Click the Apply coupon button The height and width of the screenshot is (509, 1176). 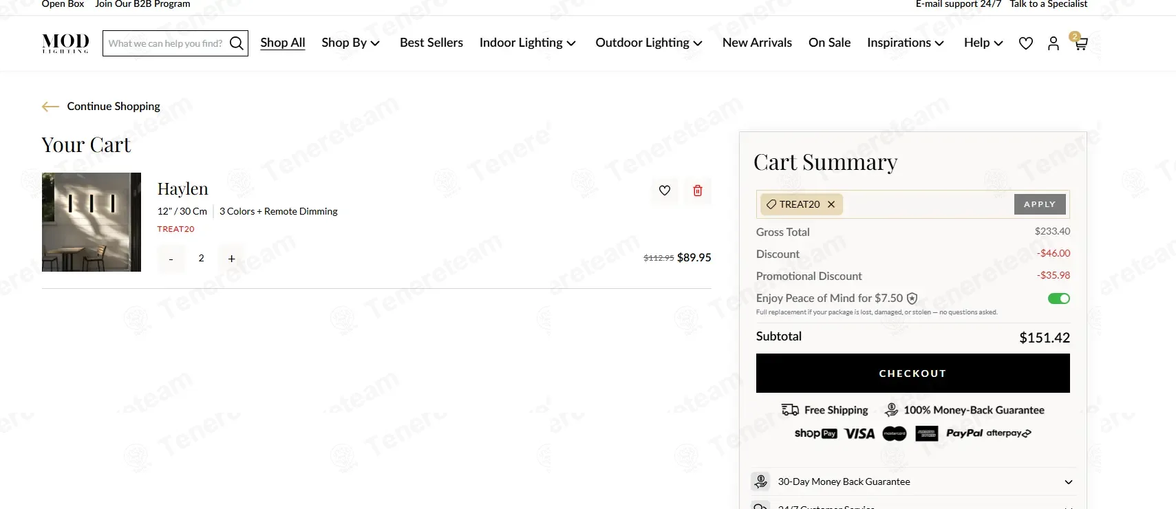click(1039, 204)
